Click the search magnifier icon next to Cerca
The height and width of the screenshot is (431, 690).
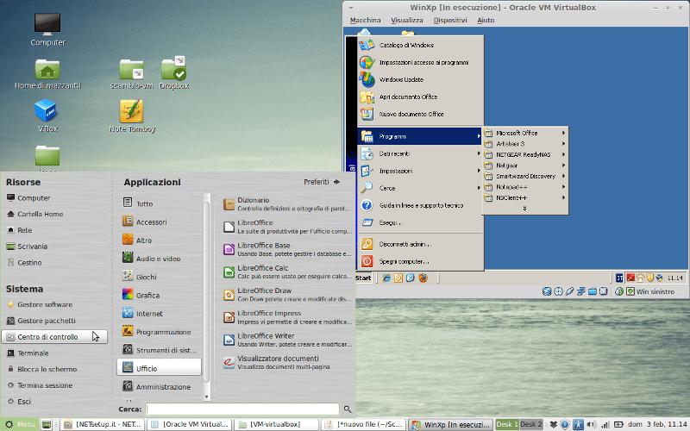348,409
